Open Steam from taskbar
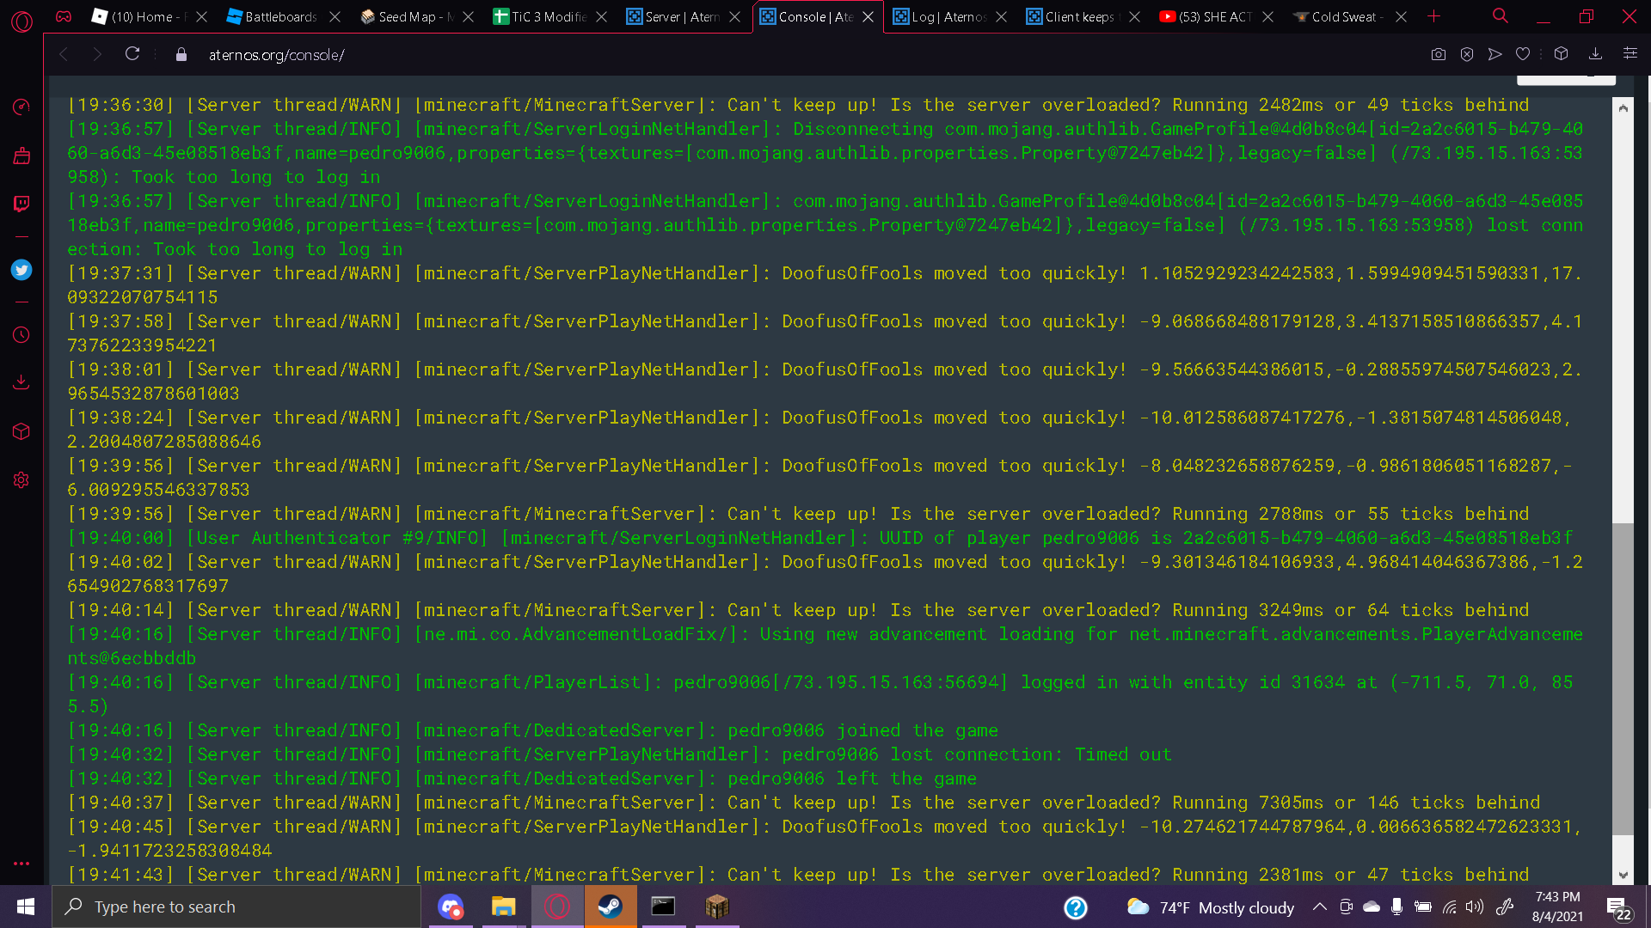This screenshot has height=928, width=1651. pyautogui.click(x=611, y=907)
